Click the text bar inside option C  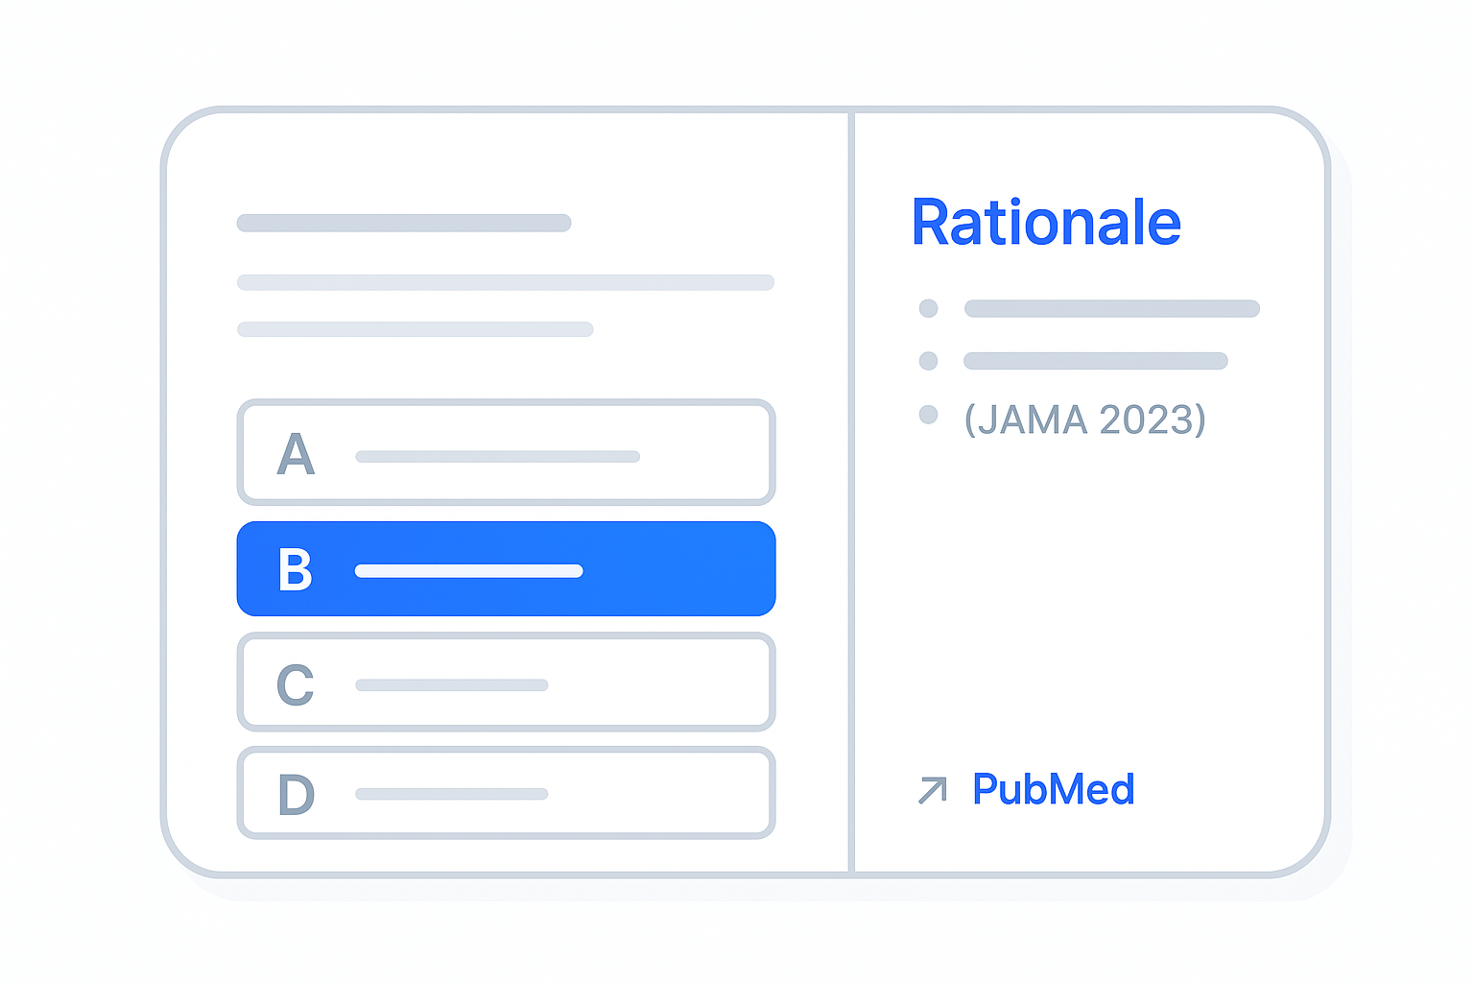click(x=451, y=685)
